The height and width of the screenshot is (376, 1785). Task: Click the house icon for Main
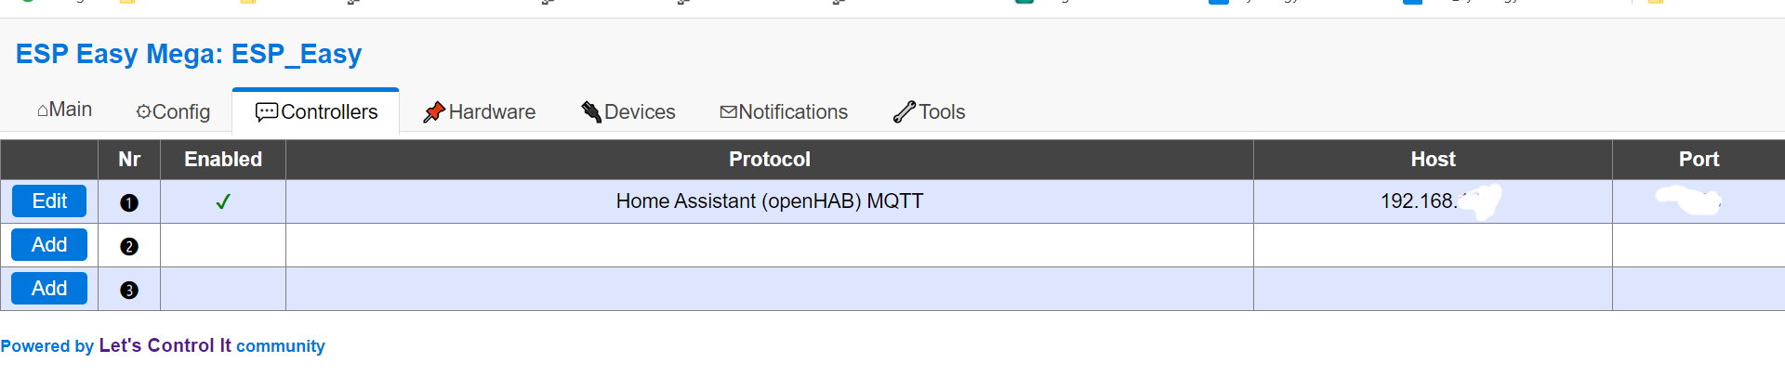coord(43,110)
